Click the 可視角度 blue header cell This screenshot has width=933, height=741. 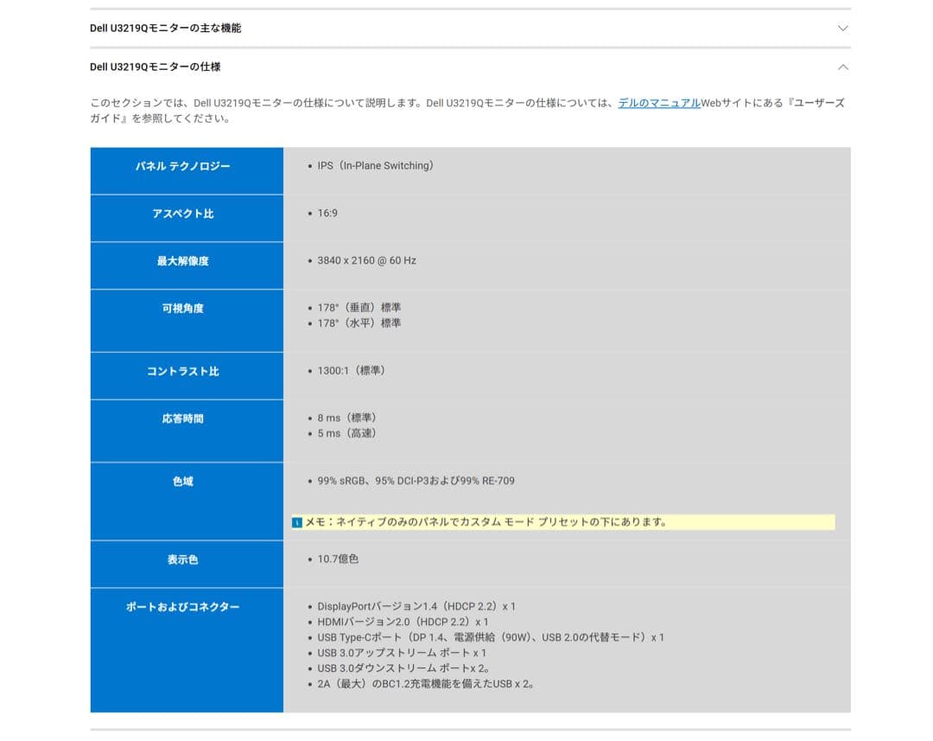tap(186, 308)
